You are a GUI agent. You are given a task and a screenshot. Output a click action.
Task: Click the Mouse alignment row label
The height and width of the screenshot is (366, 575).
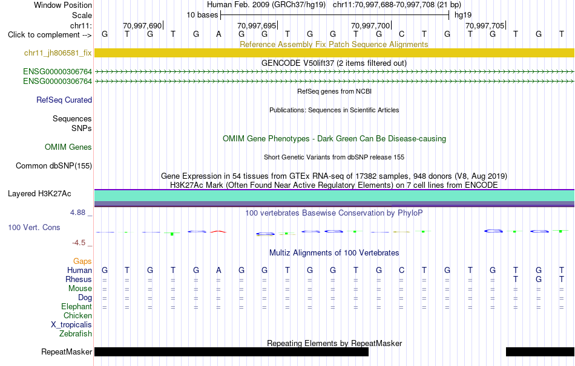click(x=80, y=289)
